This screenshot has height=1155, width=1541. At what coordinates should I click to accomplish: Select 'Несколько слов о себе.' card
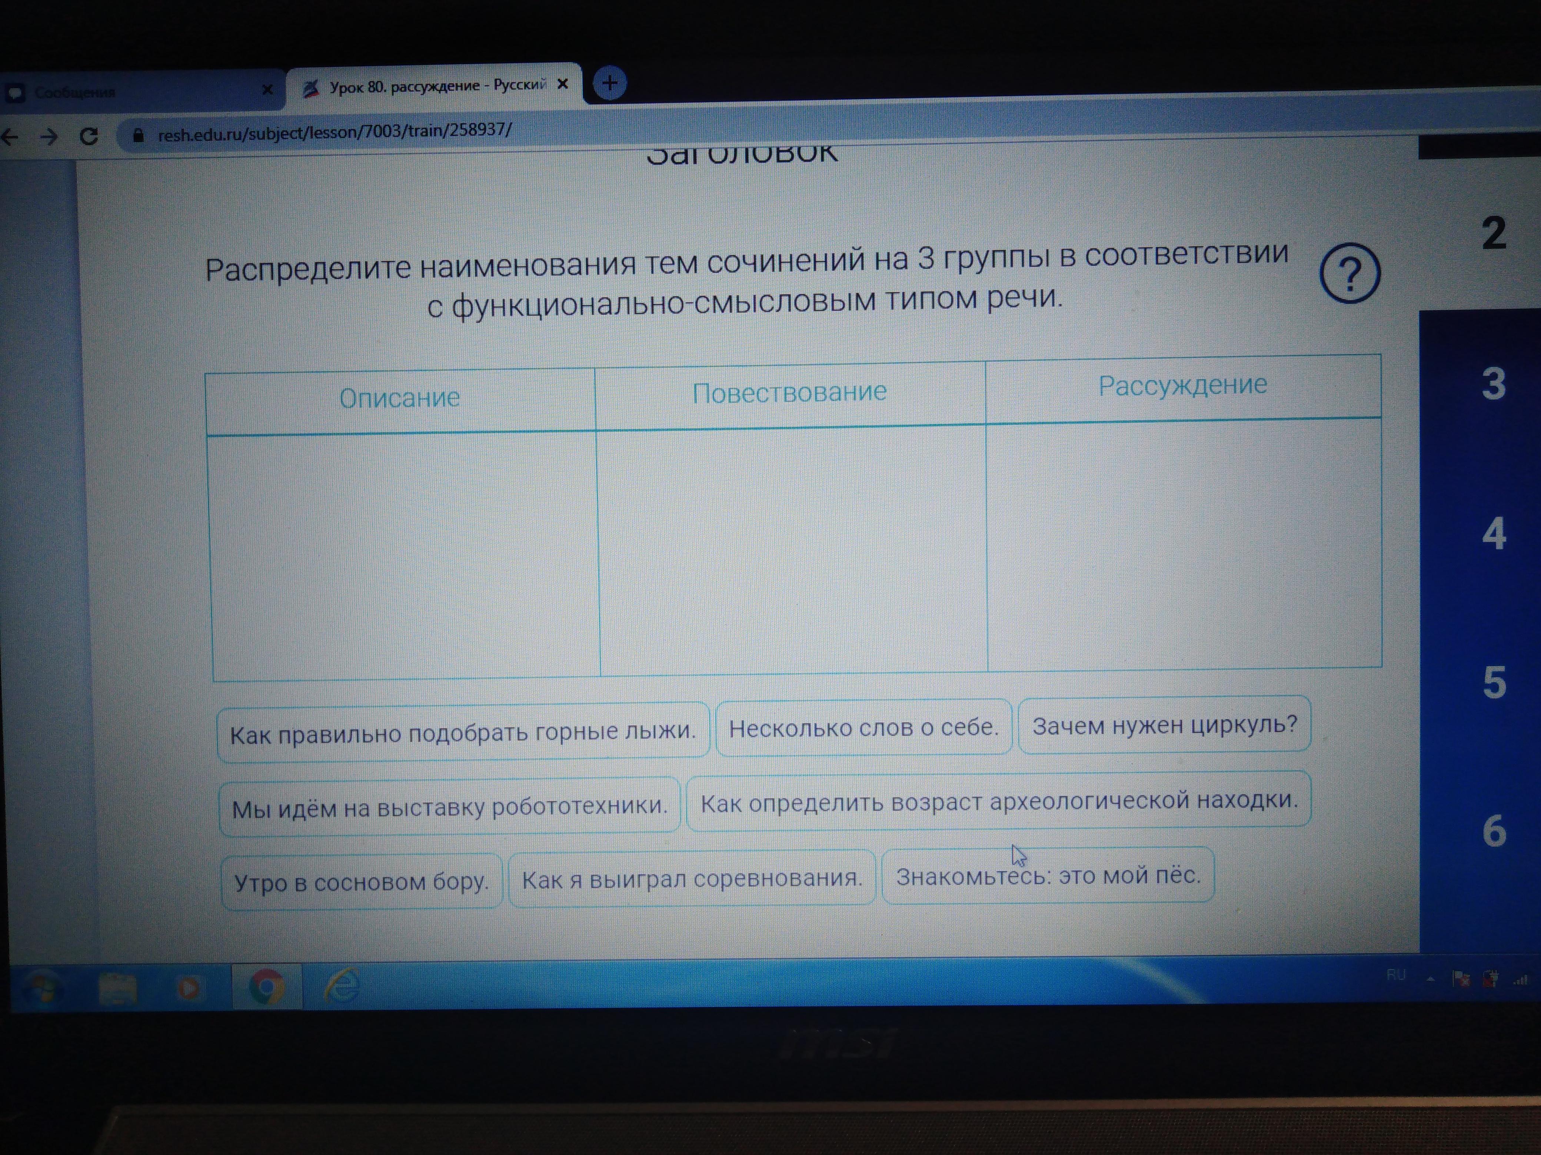click(x=863, y=728)
